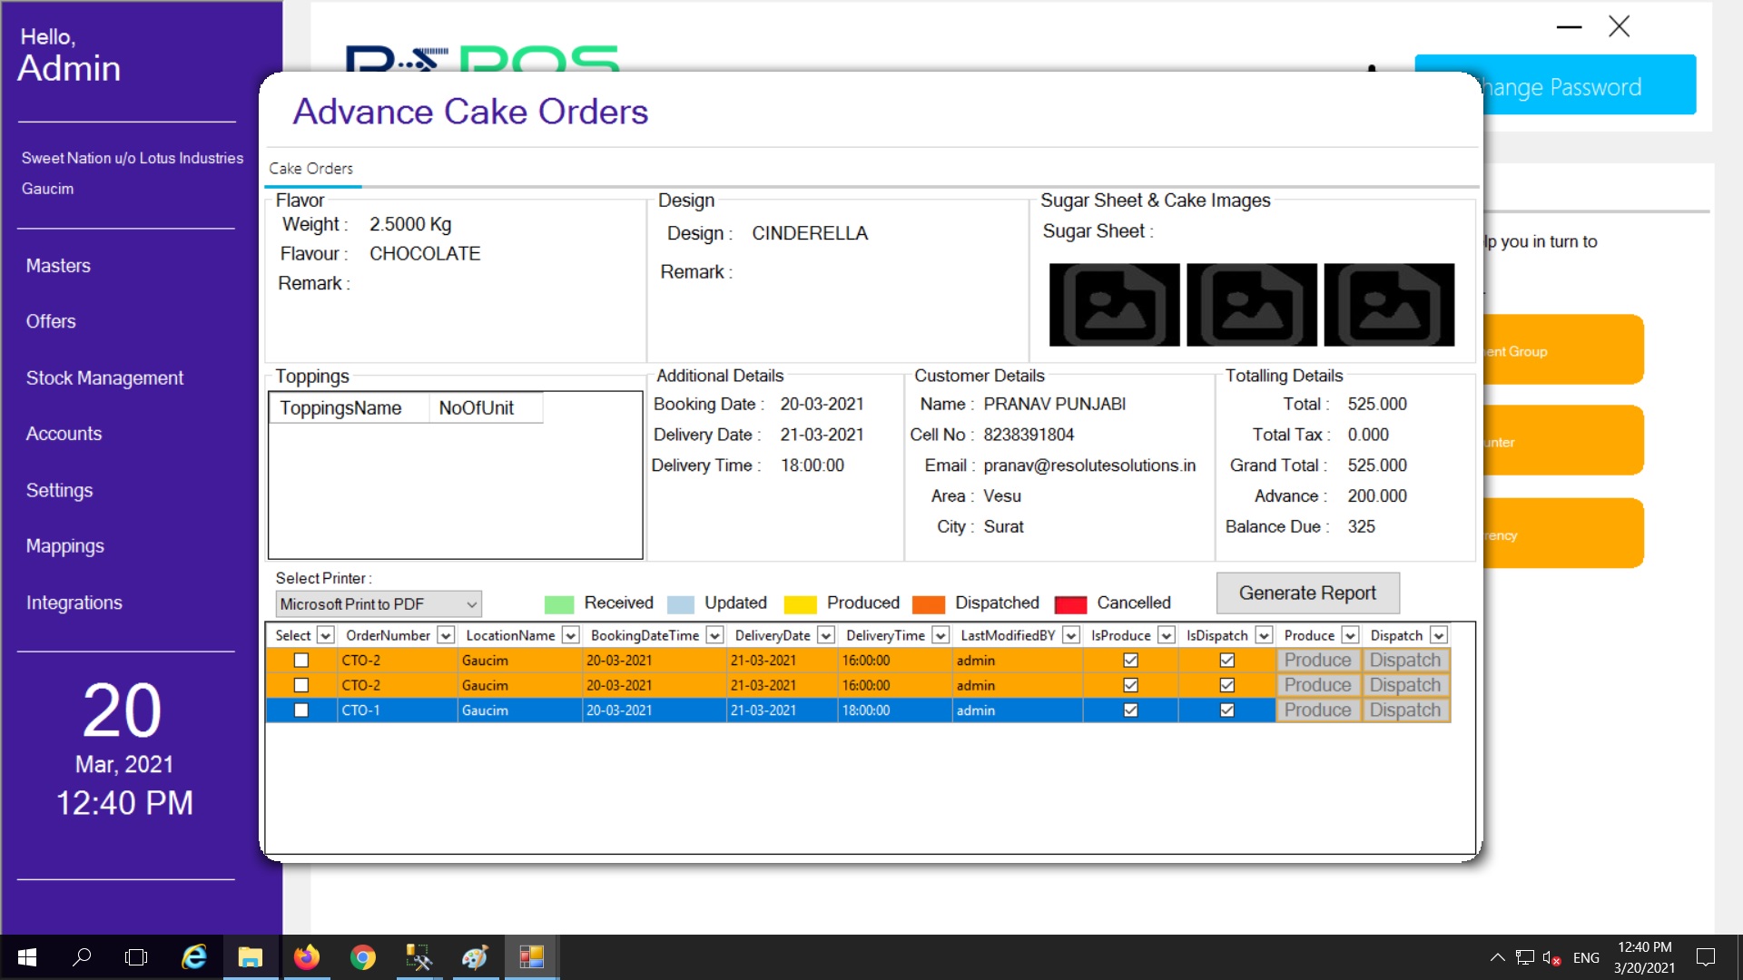The width and height of the screenshot is (1743, 980).
Task: Check the Select box for CTO-1 row
Action: [x=301, y=710]
